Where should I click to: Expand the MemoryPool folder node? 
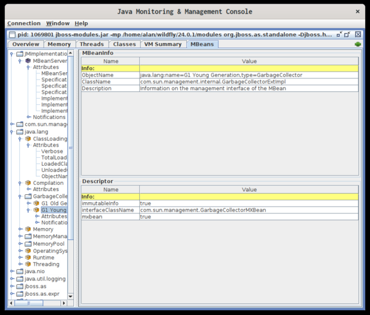pyautogui.click(x=20, y=243)
